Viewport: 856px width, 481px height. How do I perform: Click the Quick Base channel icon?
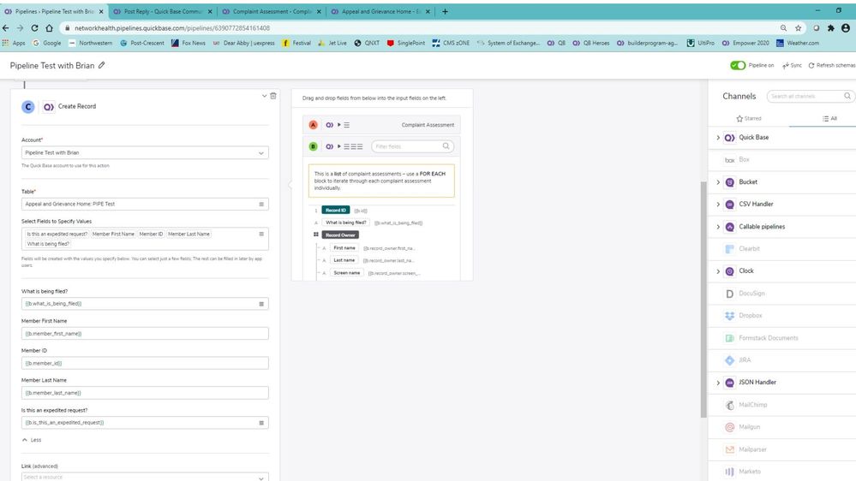pos(729,138)
